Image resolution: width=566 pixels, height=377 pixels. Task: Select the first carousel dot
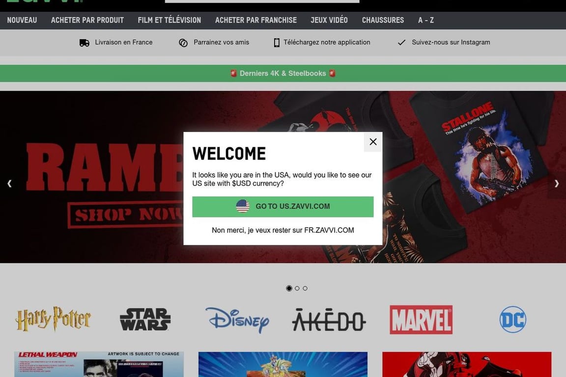point(289,288)
